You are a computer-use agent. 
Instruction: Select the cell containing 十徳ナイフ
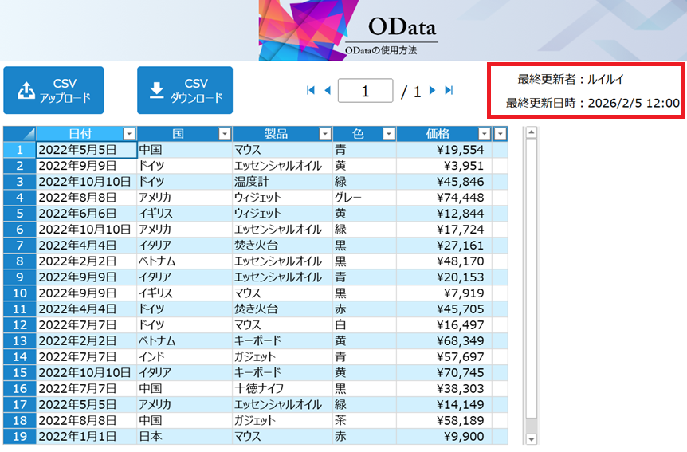(255, 388)
